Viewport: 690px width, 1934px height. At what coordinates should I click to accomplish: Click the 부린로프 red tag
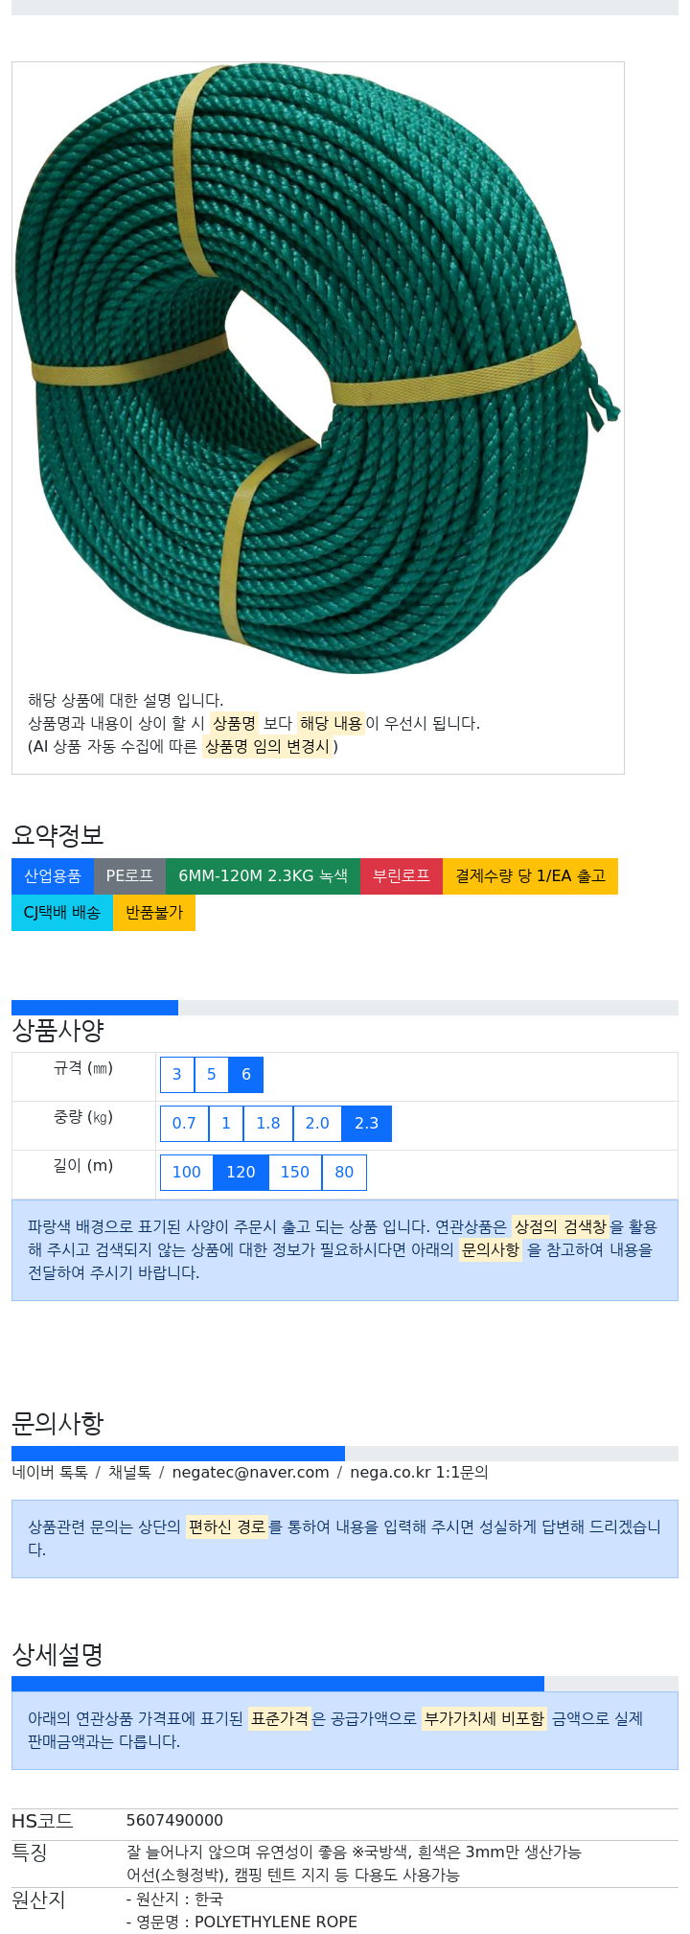coord(402,876)
